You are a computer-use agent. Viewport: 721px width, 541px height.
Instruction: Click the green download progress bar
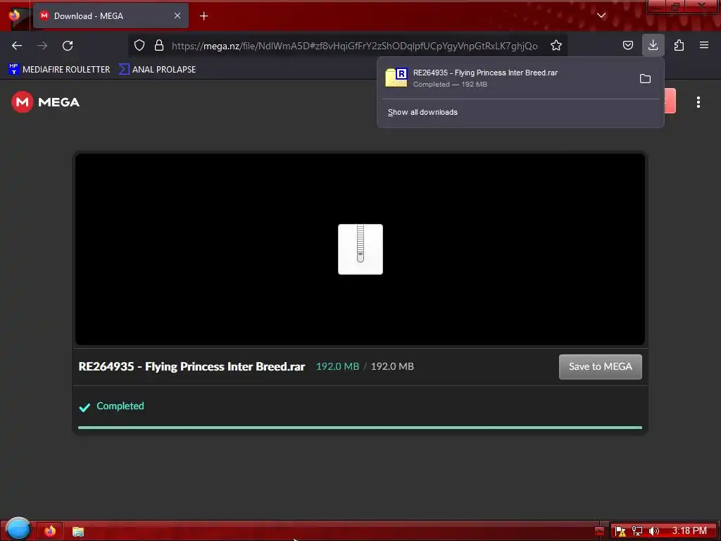click(x=360, y=428)
